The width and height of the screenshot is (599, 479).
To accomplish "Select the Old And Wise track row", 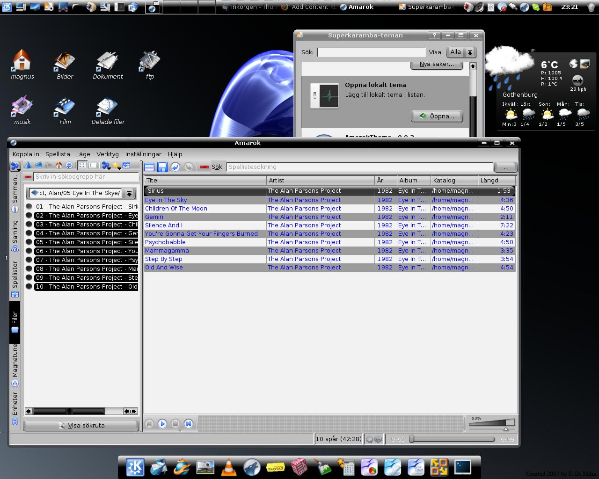I will click(x=329, y=268).
